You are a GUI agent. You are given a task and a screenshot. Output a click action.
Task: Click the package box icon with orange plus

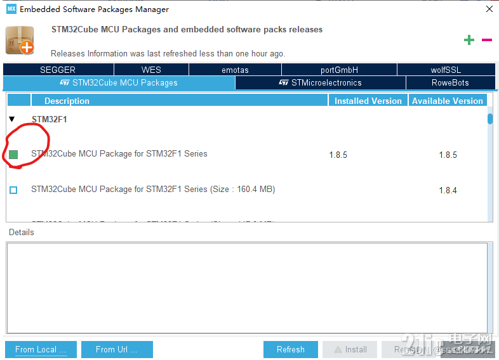click(x=20, y=41)
